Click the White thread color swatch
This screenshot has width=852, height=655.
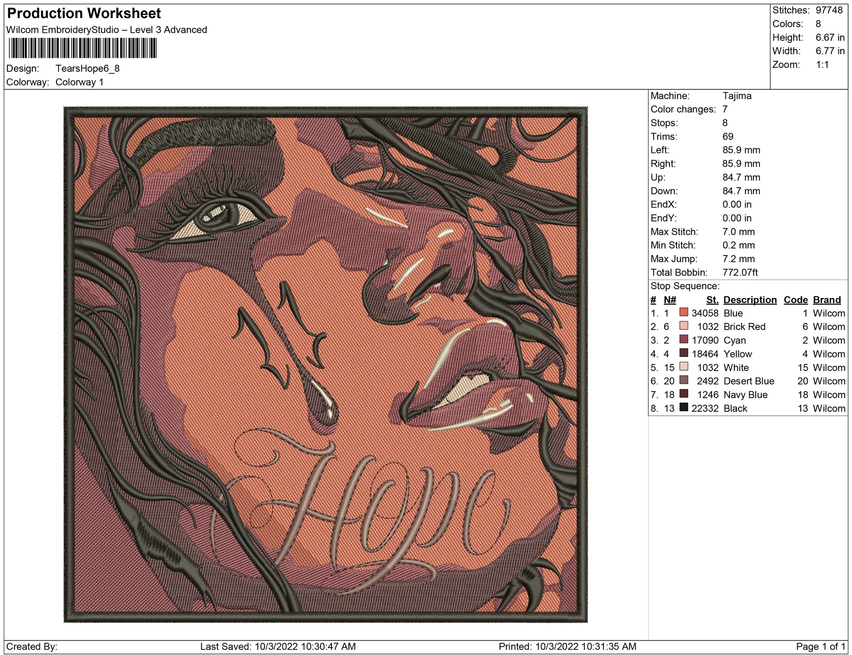coord(683,367)
